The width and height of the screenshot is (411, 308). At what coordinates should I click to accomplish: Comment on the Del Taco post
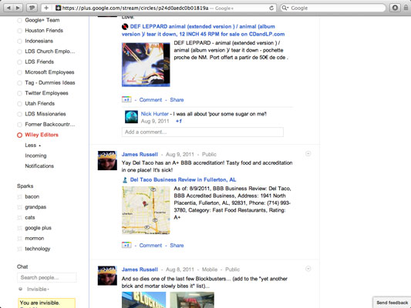point(150,245)
